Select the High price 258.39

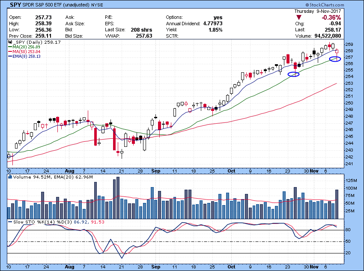[x=43, y=24]
